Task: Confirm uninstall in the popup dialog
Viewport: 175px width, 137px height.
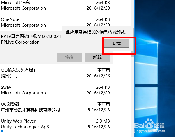Action: [x=116, y=43]
